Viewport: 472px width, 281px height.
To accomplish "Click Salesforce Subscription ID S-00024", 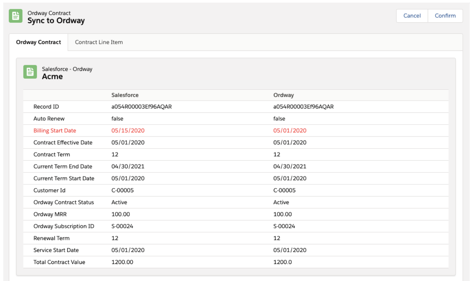I will tap(122, 226).
